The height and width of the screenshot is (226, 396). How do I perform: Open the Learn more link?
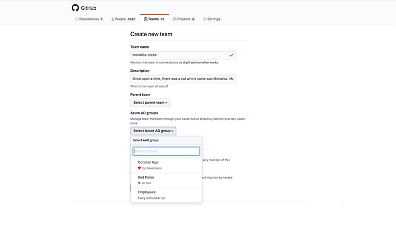(134, 123)
